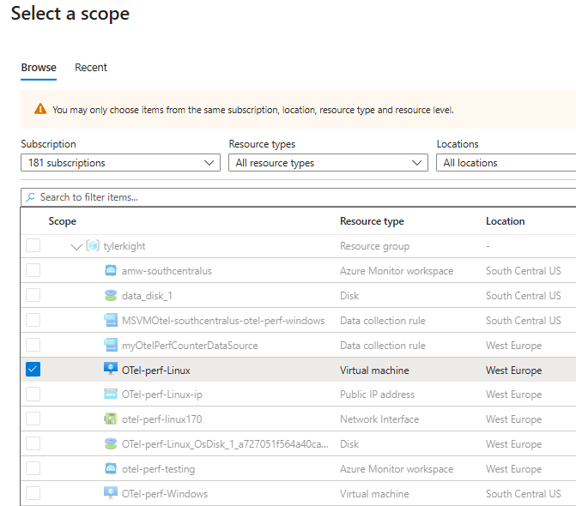Click the myOtelPerfCounterDataSource rule icon

pos(111,345)
